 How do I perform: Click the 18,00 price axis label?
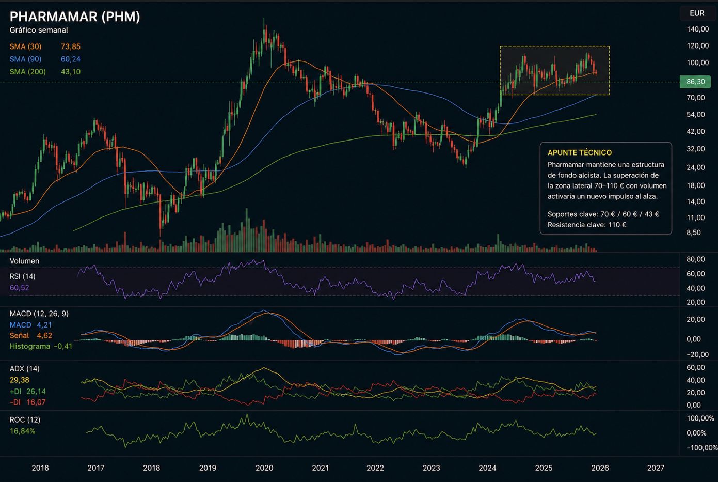click(696, 185)
